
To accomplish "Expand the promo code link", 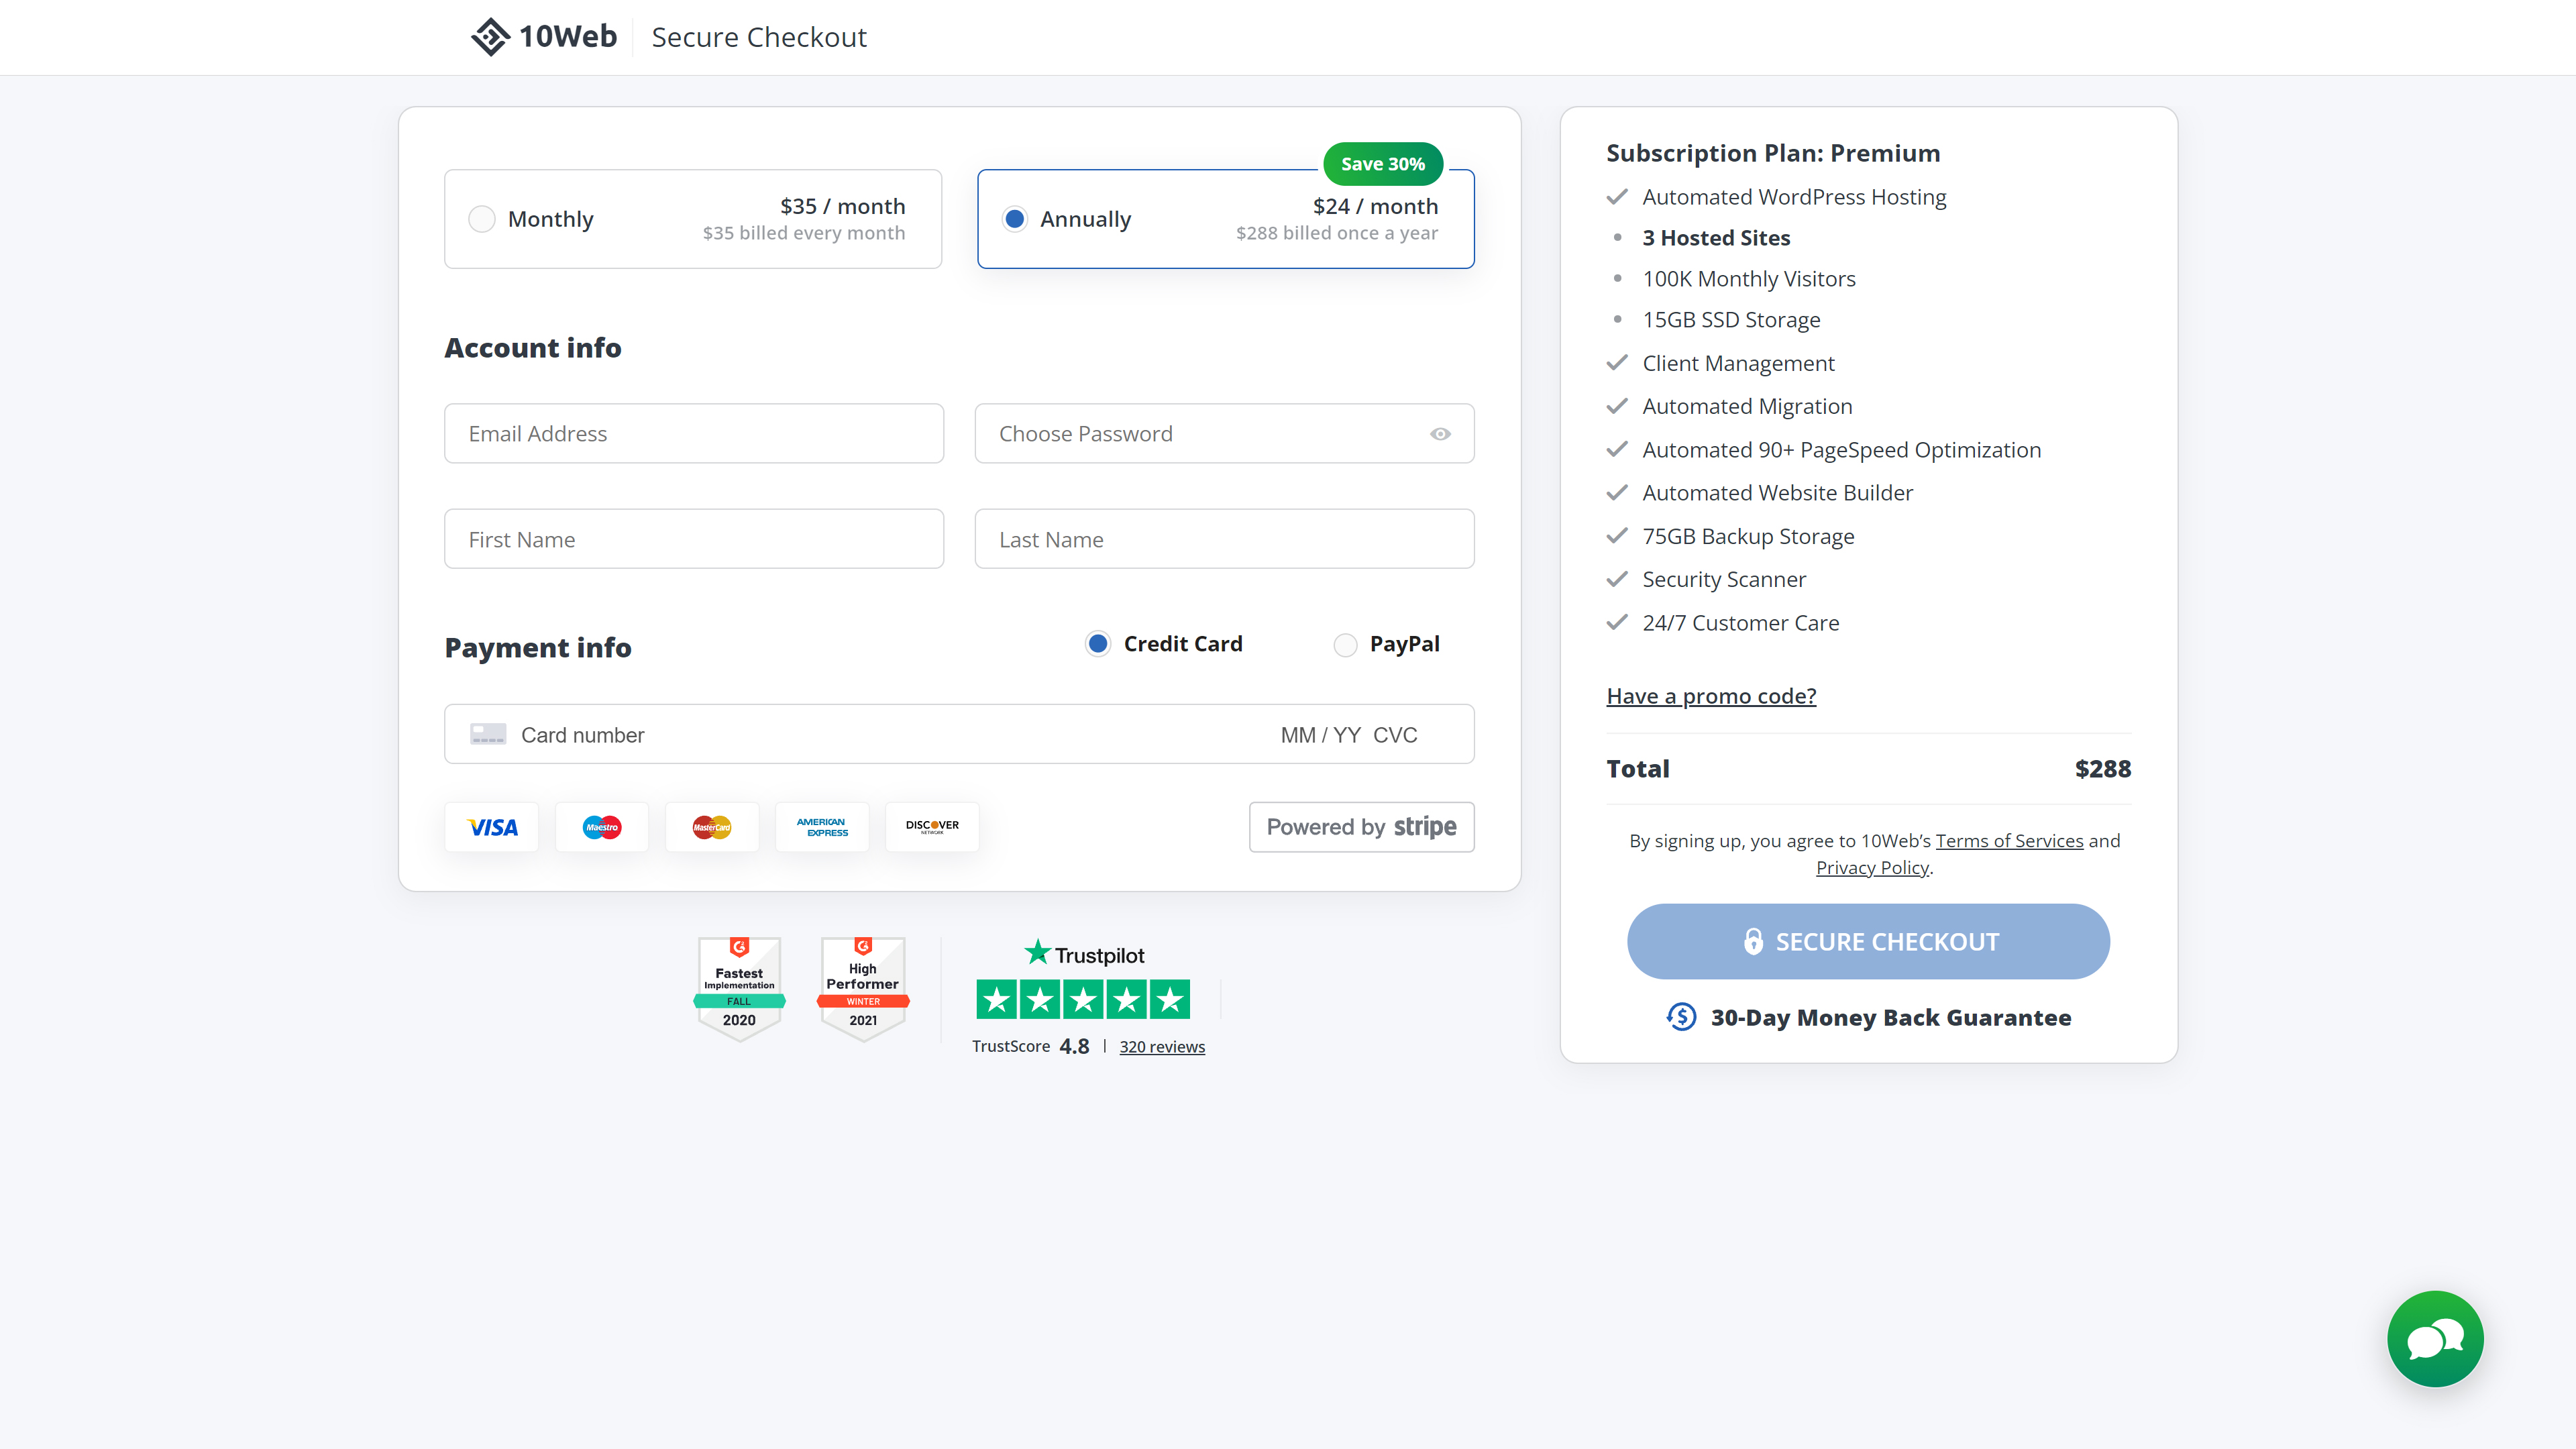I will click(x=1711, y=696).
